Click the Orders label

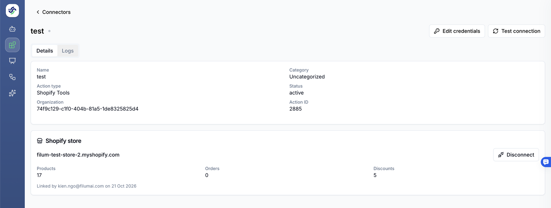coord(212,169)
